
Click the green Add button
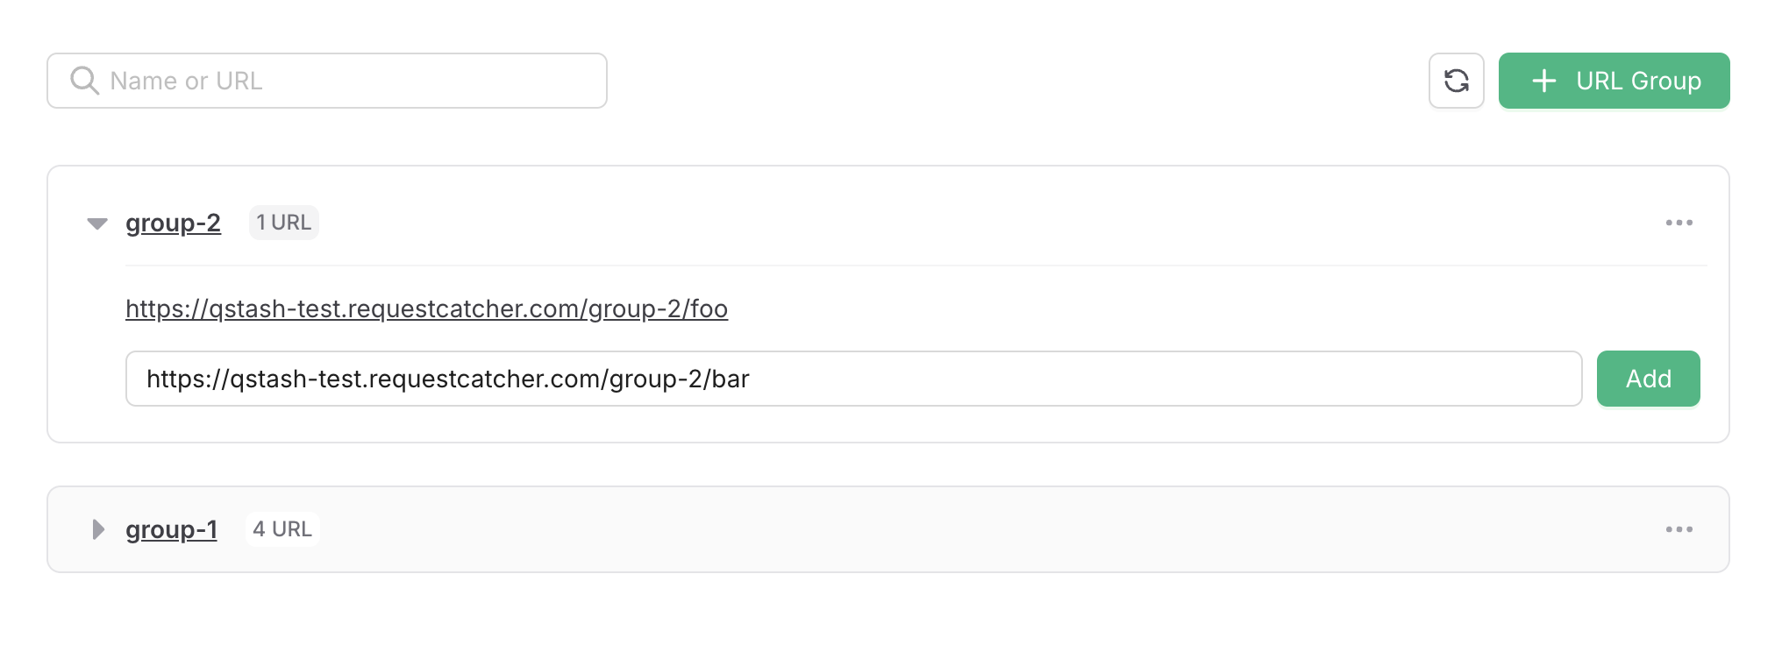pyautogui.click(x=1648, y=379)
